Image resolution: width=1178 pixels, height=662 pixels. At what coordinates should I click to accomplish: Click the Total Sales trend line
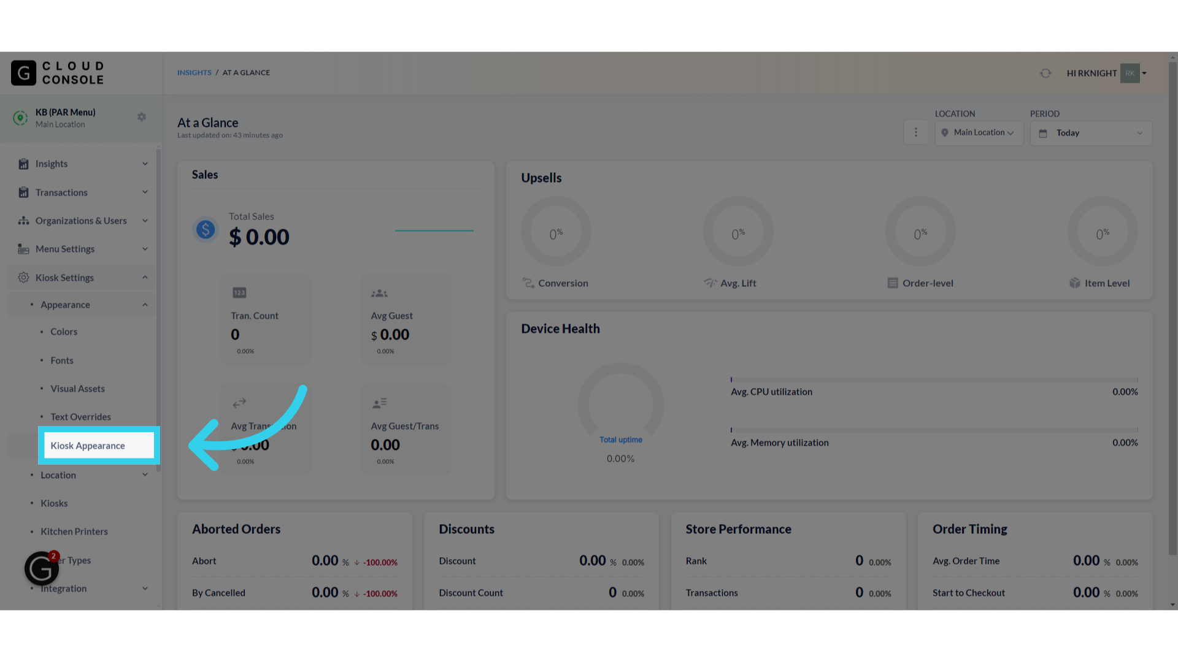pyautogui.click(x=434, y=230)
